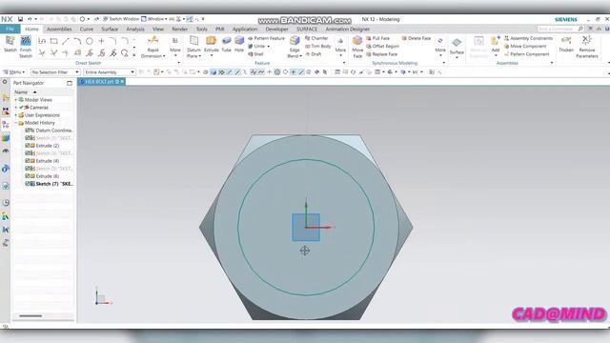
Task: Open the File tab
Action: point(10,29)
